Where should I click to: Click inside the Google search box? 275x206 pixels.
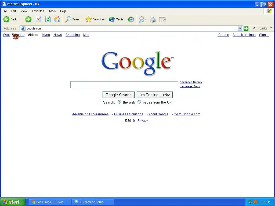[124, 85]
